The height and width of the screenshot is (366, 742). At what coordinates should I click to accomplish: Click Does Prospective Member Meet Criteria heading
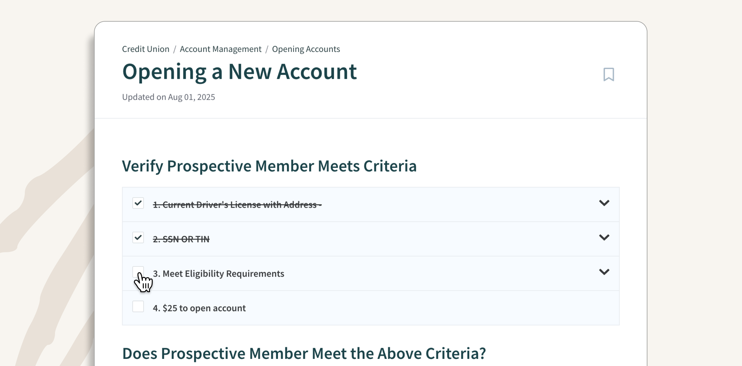pyautogui.click(x=304, y=353)
